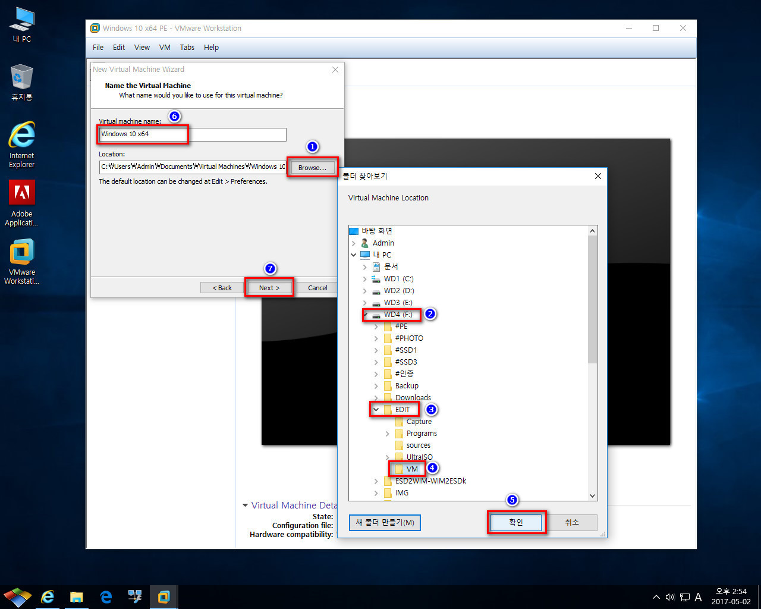Toggle the IME language indicator A
Viewport: 761px width, 609px height.
tap(699, 597)
